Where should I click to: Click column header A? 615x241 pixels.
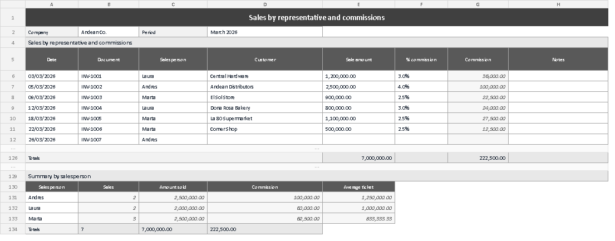(52, 4)
